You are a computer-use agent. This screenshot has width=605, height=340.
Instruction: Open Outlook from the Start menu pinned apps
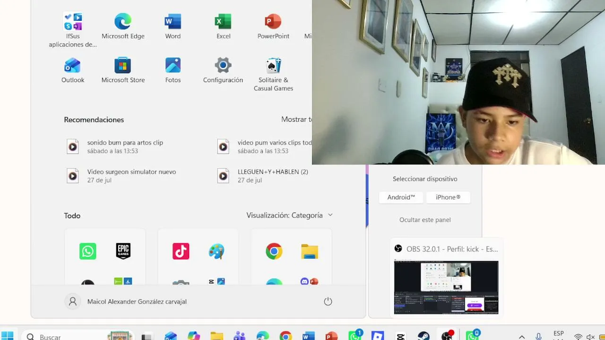[73, 70]
